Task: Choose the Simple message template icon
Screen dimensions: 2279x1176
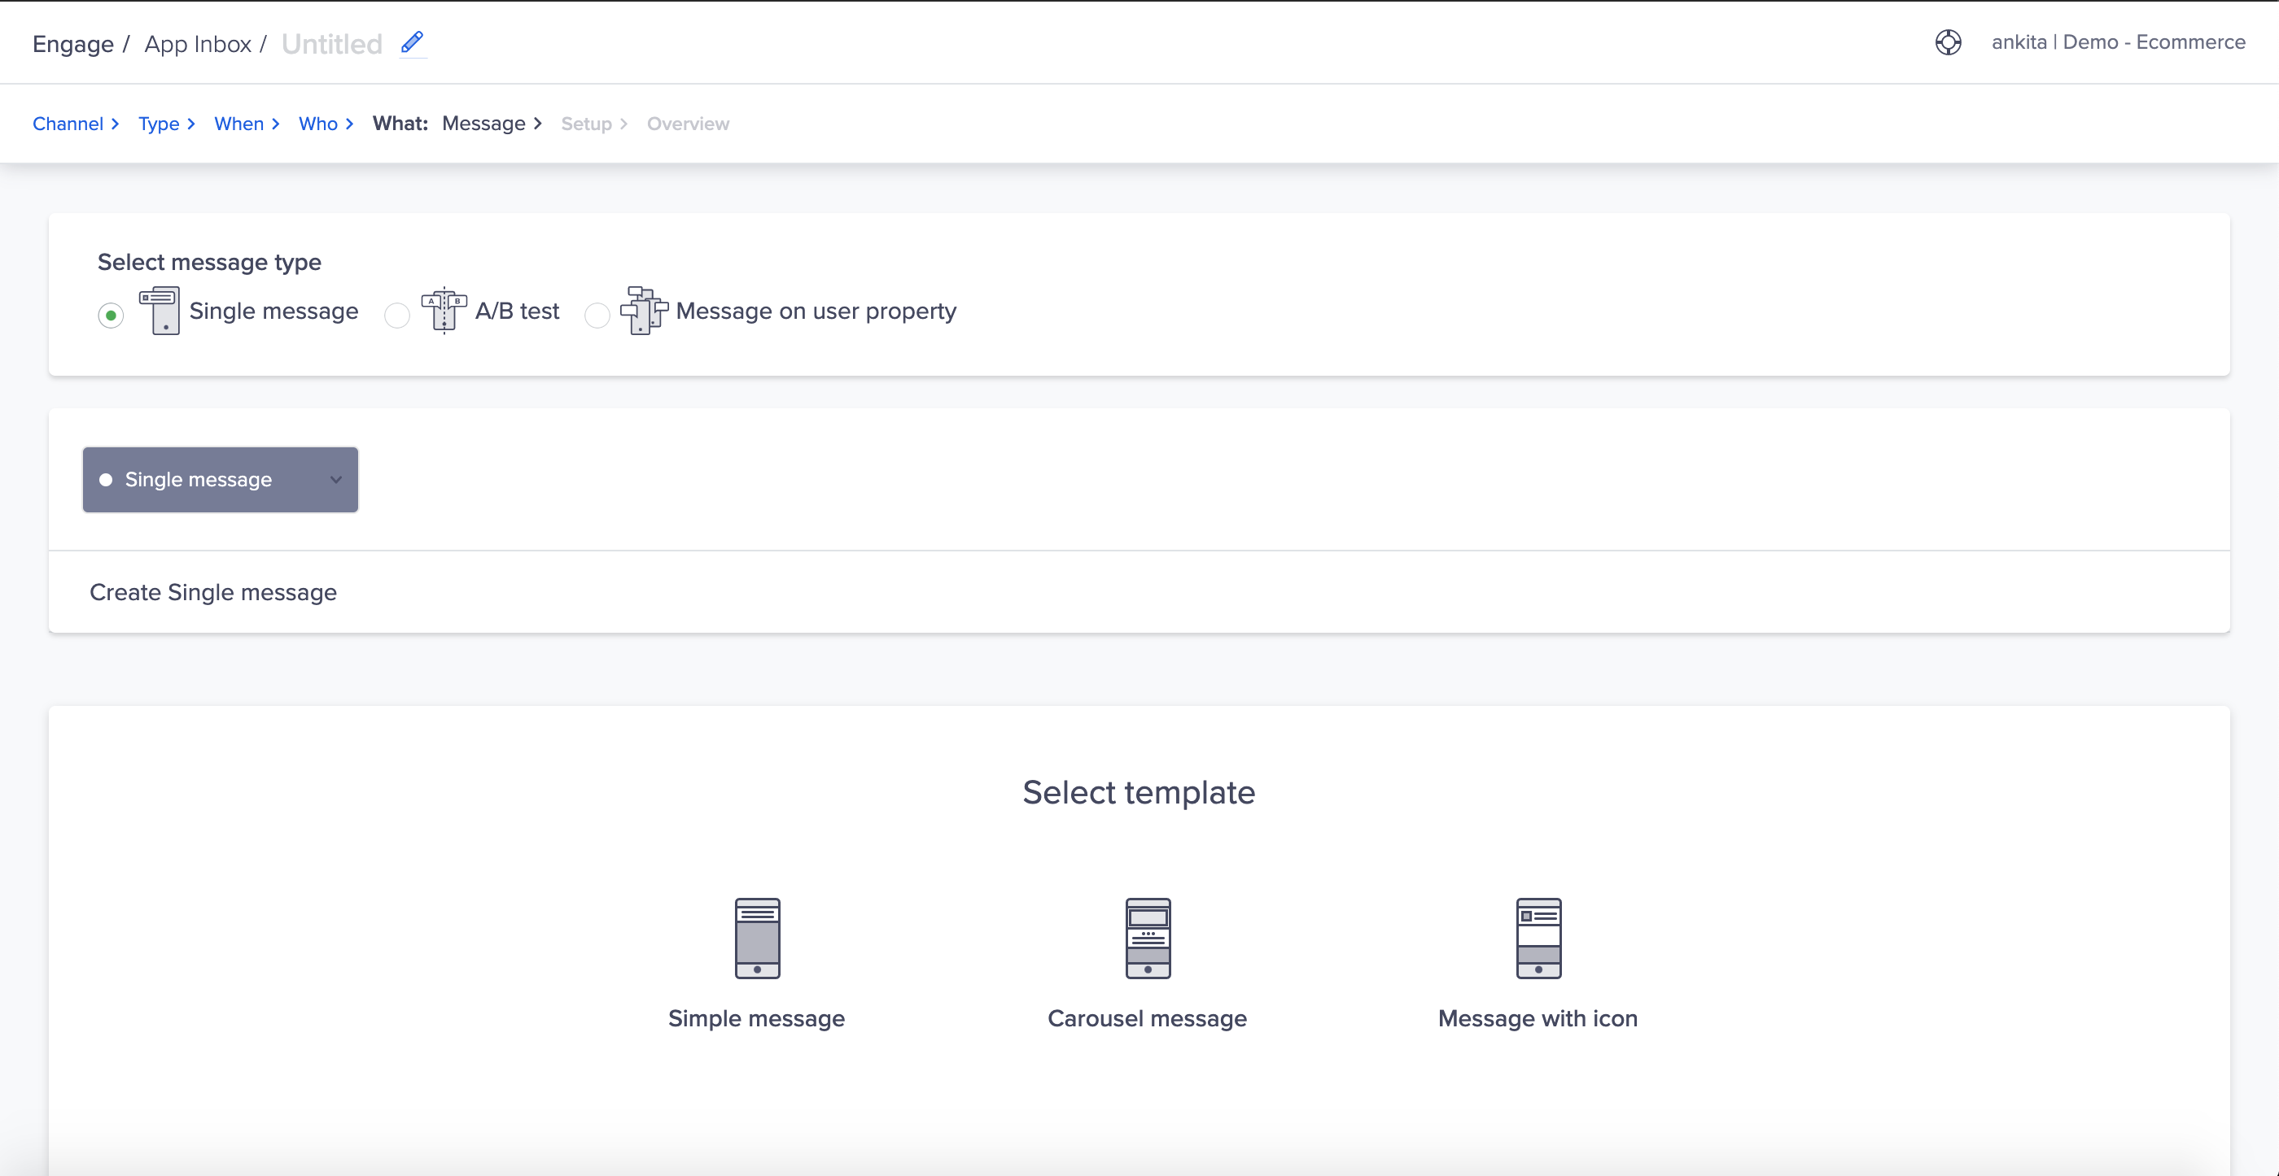Action: click(x=757, y=939)
